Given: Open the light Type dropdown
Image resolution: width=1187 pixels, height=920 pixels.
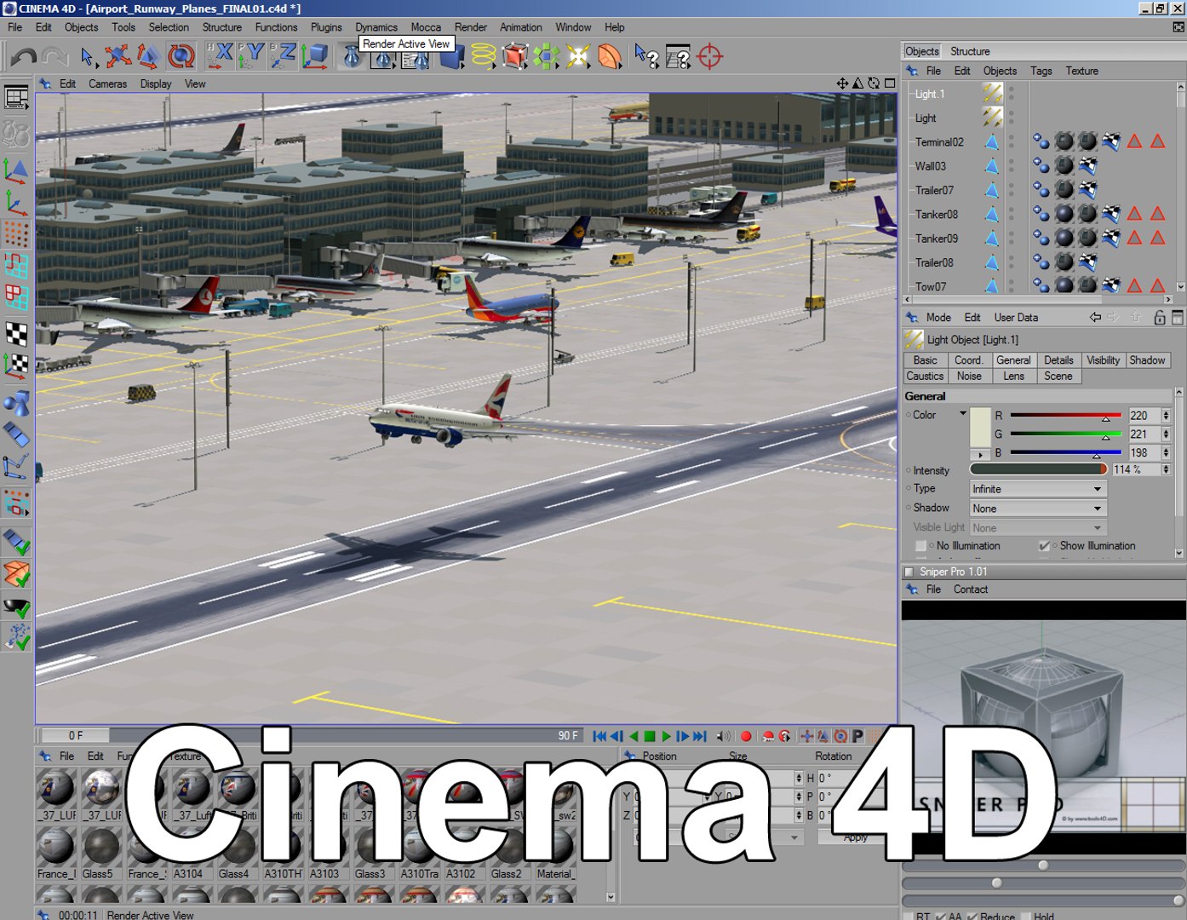Looking at the screenshot, I should tap(1038, 489).
